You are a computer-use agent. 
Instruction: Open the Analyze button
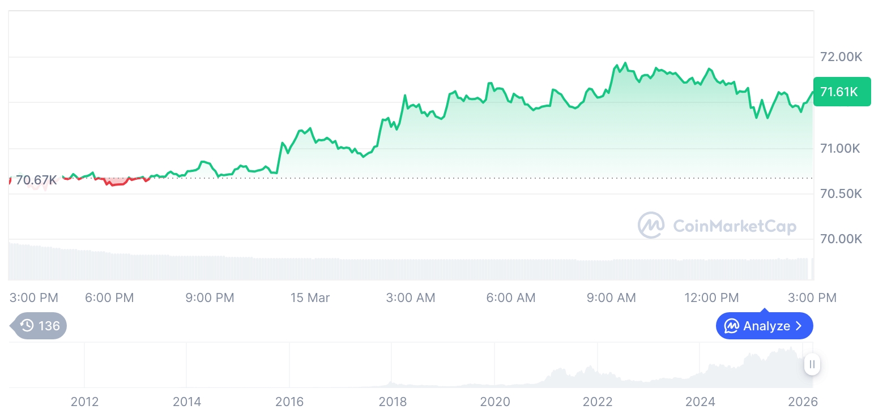pyautogui.click(x=764, y=326)
